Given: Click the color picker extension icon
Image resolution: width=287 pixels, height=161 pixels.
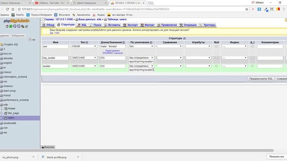Looking at the screenshot, I should click(266, 9).
